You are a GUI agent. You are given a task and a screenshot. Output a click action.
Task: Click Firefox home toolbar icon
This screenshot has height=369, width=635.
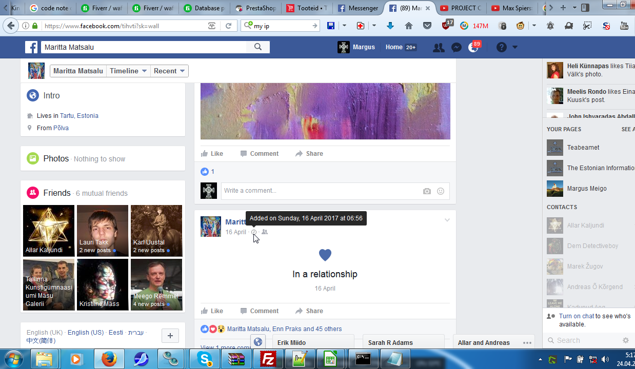point(409,26)
